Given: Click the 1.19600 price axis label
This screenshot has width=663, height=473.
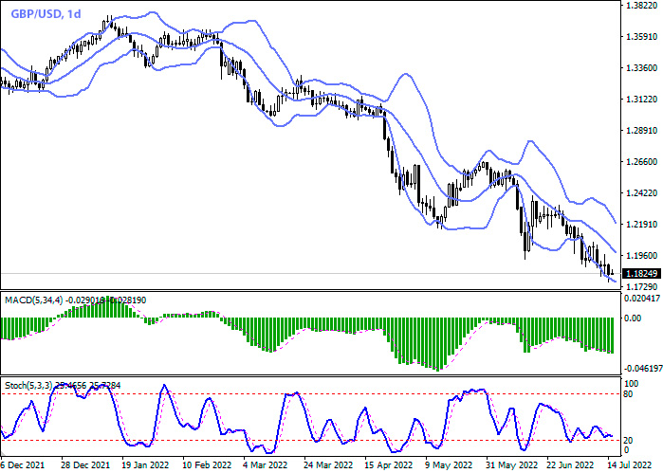Looking at the screenshot, I should tap(642, 256).
